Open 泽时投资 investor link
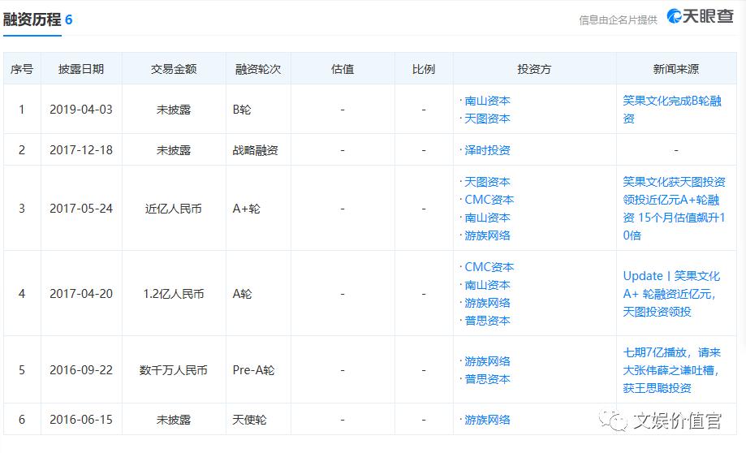 click(487, 150)
